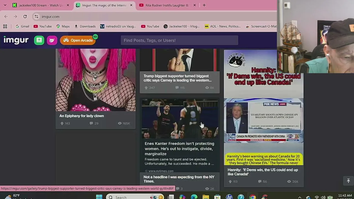The image size is (354, 199).
Task: Launch Open Arcade
Action: [78, 40]
